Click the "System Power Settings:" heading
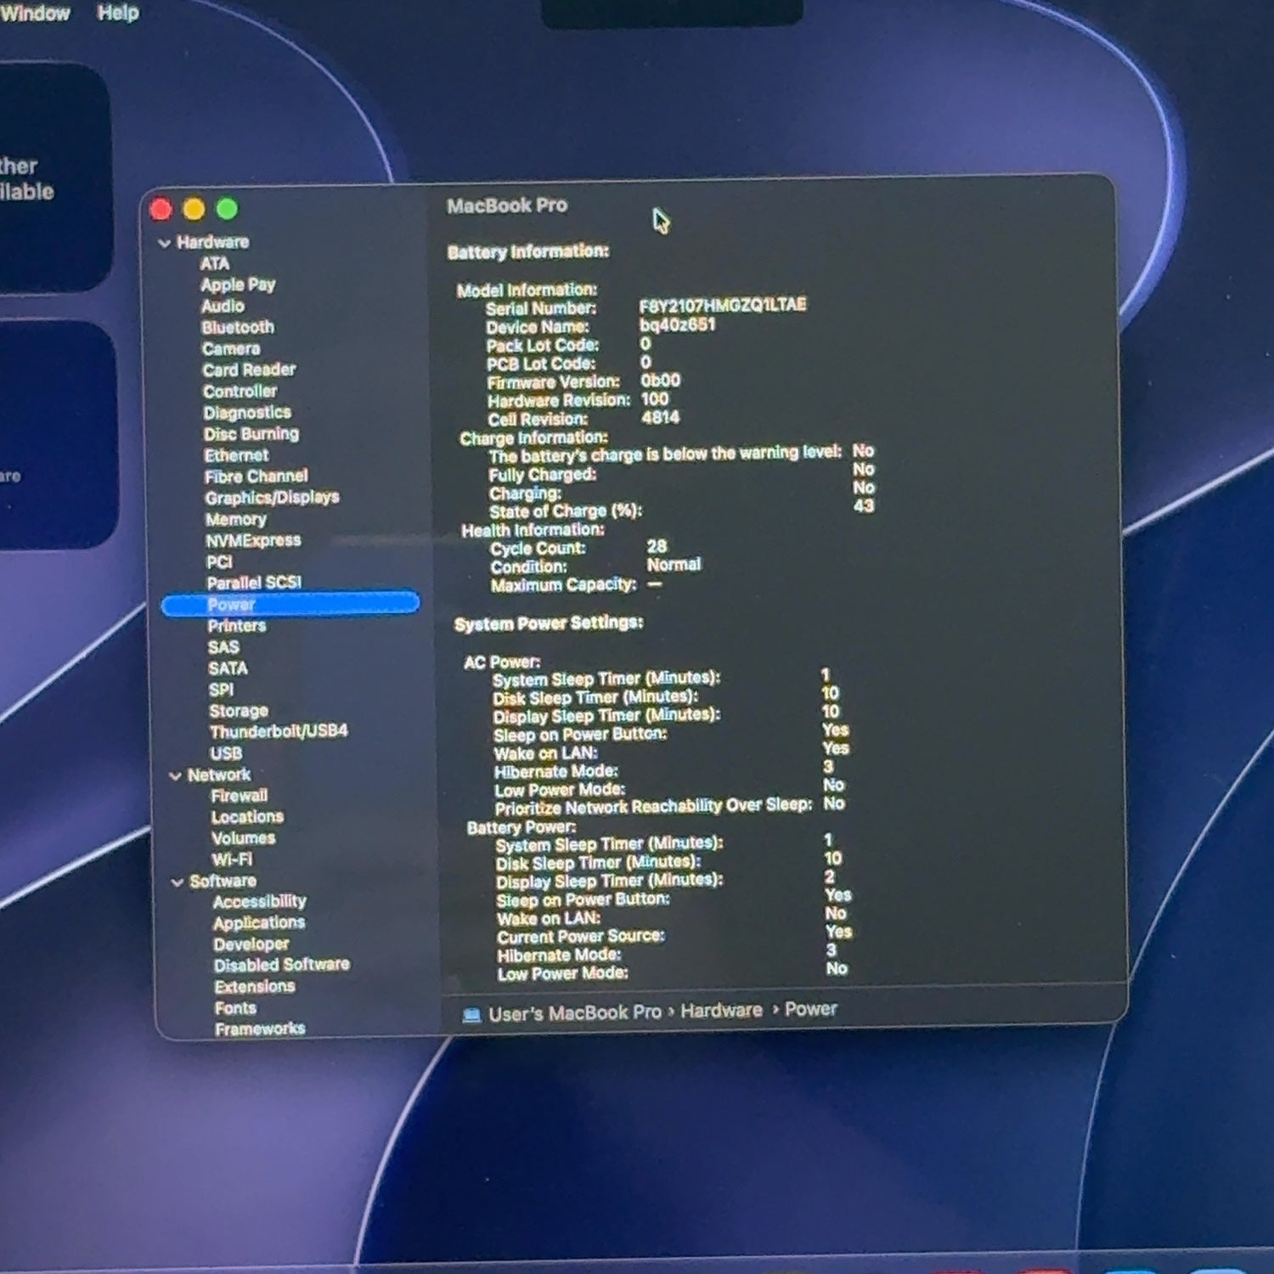 tap(549, 623)
